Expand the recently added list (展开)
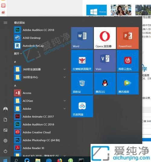The width and height of the screenshot is (151, 162). (x=18, y=54)
